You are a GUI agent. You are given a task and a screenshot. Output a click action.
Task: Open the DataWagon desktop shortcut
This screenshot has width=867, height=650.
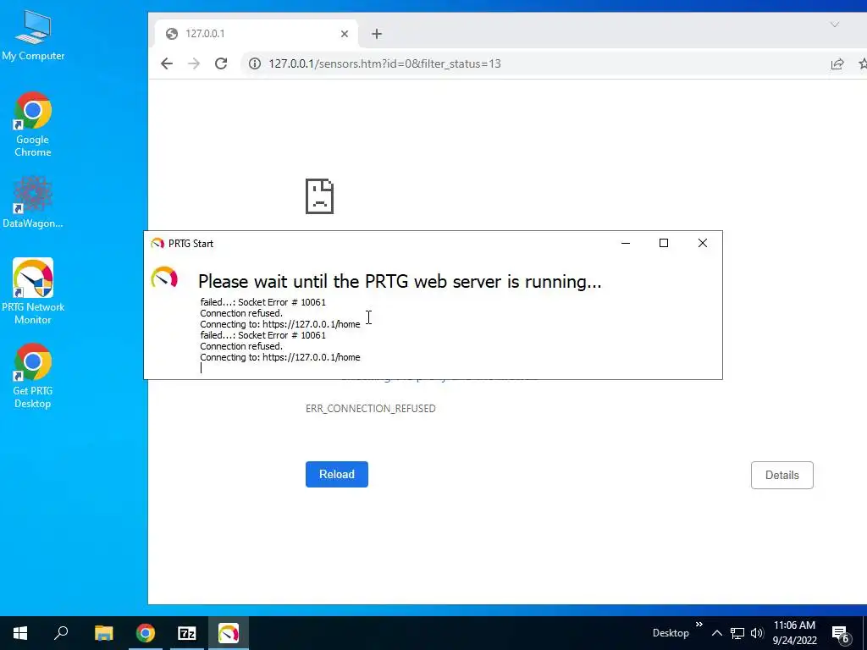click(x=33, y=202)
